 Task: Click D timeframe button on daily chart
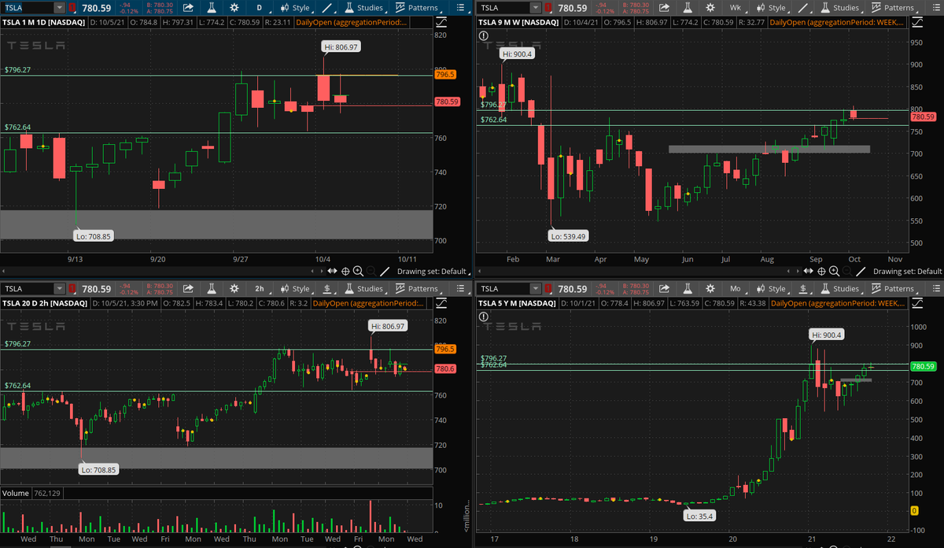point(258,7)
